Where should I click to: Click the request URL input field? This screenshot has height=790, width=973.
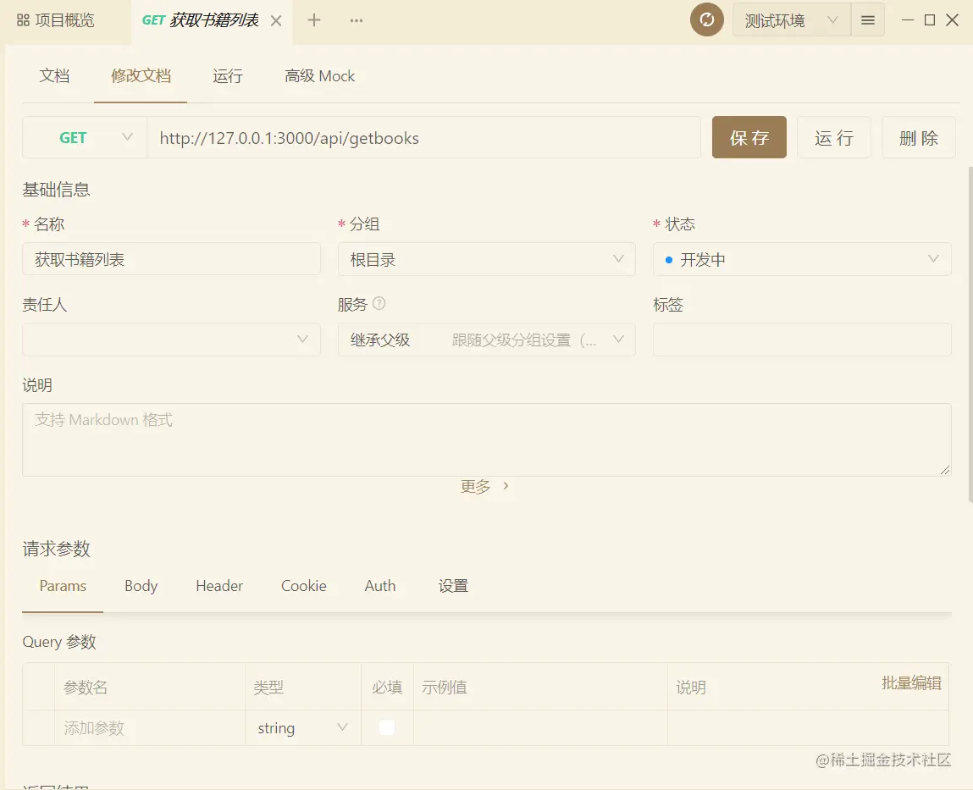423,137
